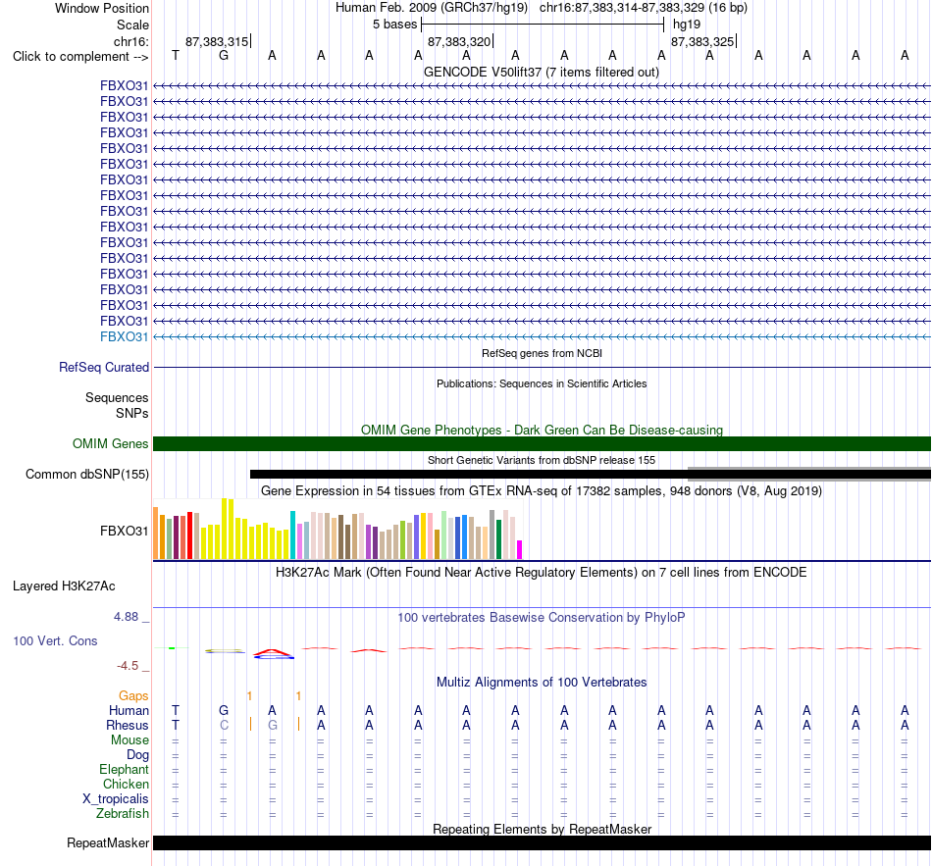Click the gray dbSNP variant bar
Image resolution: width=932 pixels, height=866 pixels.
pyautogui.click(x=809, y=473)
